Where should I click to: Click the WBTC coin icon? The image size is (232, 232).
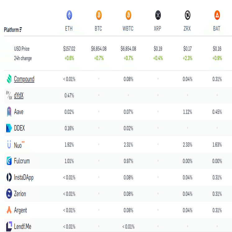click(x=128, y=15)
